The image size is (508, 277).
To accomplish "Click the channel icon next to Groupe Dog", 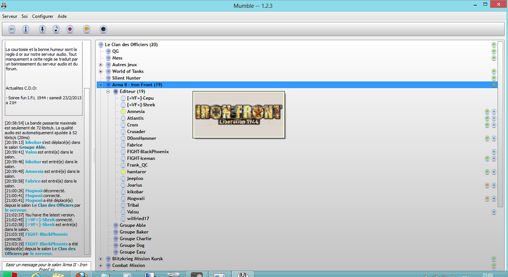I will pyautogui.click(x=116, y=245).
